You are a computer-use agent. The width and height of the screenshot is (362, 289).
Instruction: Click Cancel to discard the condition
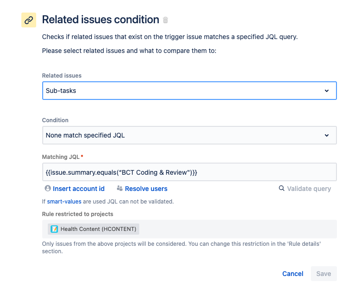click(x=293, y=274)
